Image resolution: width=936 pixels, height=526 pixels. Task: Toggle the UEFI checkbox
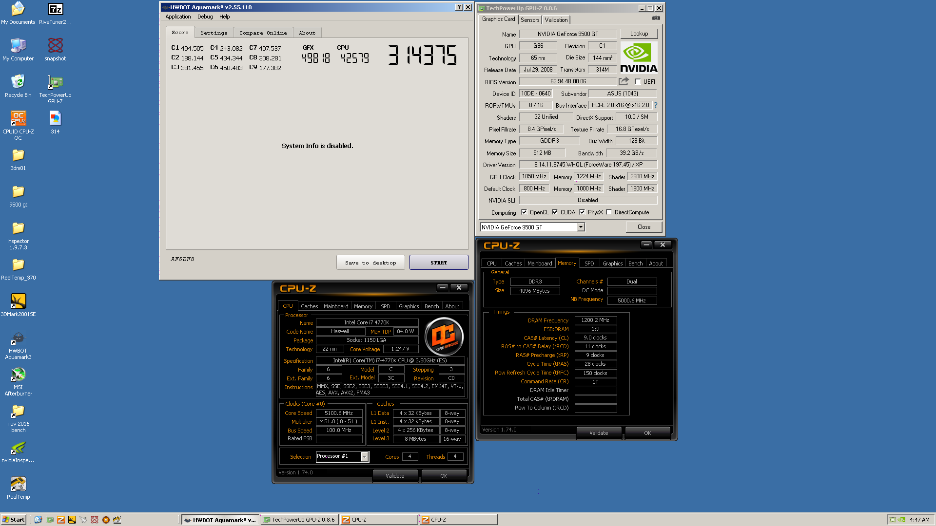click(x=638, y=82)
